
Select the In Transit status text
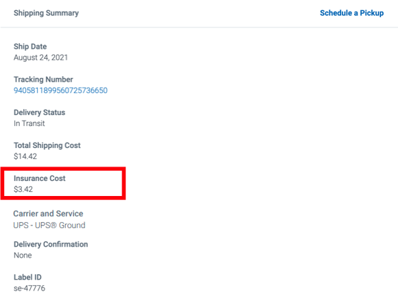(30, 123)
